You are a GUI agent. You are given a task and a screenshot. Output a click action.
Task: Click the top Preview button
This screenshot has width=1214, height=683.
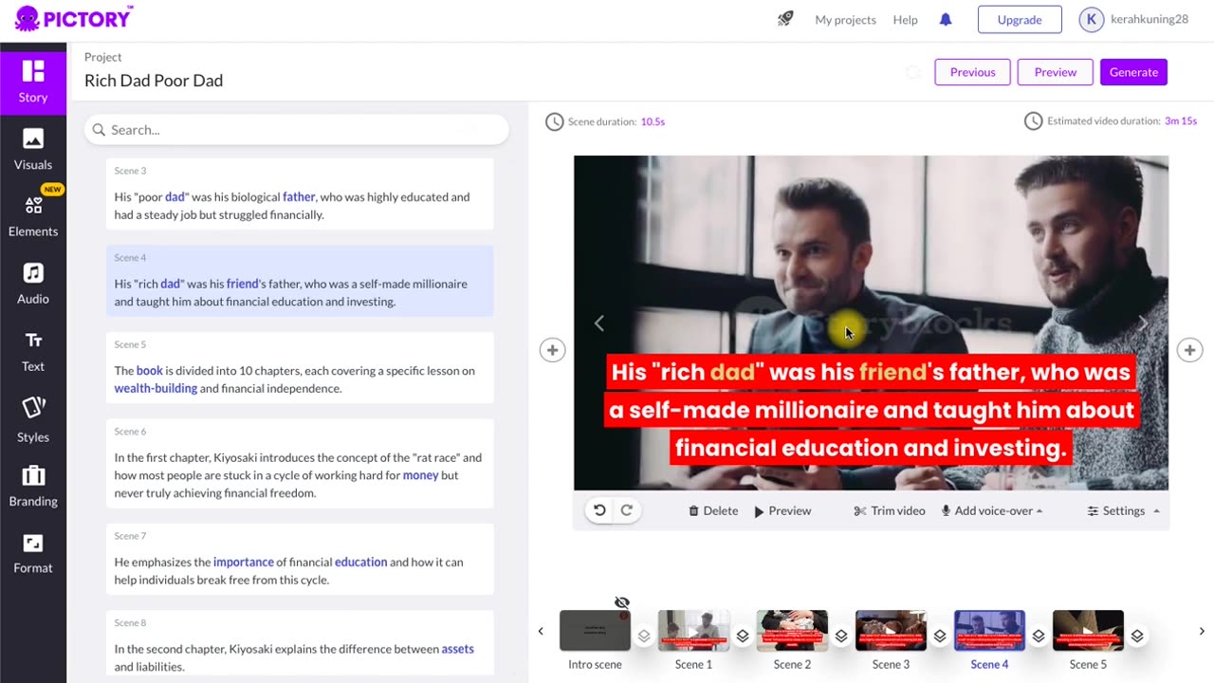[x=1055, y=72]
